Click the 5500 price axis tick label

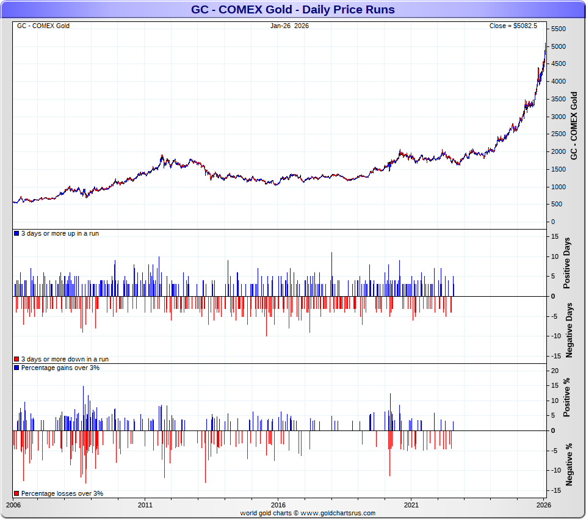558,29
